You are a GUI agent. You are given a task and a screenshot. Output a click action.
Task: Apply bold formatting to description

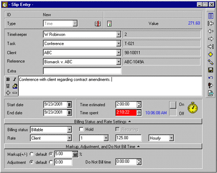click(8, 79)
